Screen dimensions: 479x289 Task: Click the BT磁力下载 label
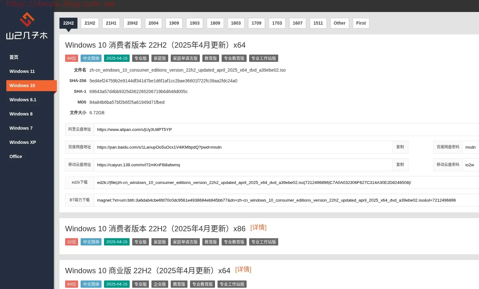click(x=80, y=200)
